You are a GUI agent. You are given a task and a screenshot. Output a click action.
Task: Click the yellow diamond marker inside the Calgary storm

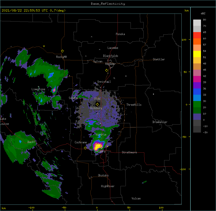pos(101,148)
